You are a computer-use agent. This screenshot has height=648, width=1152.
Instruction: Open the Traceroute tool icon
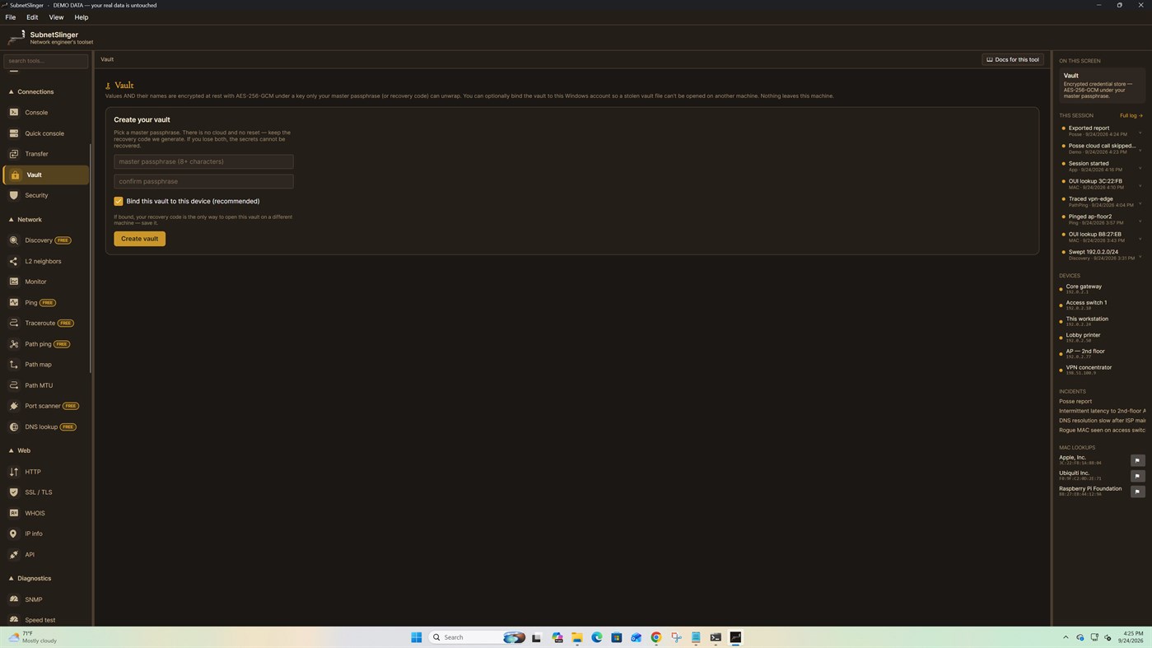[14, 323]
